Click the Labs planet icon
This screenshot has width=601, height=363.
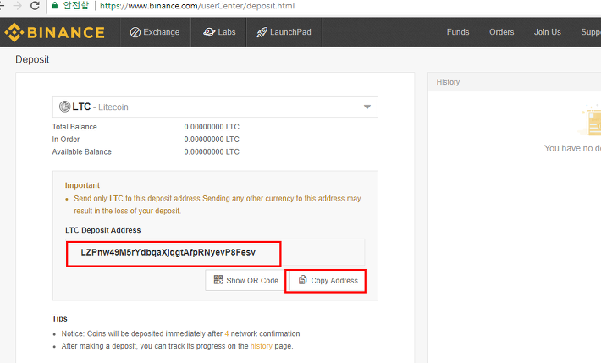click(209, 32)
